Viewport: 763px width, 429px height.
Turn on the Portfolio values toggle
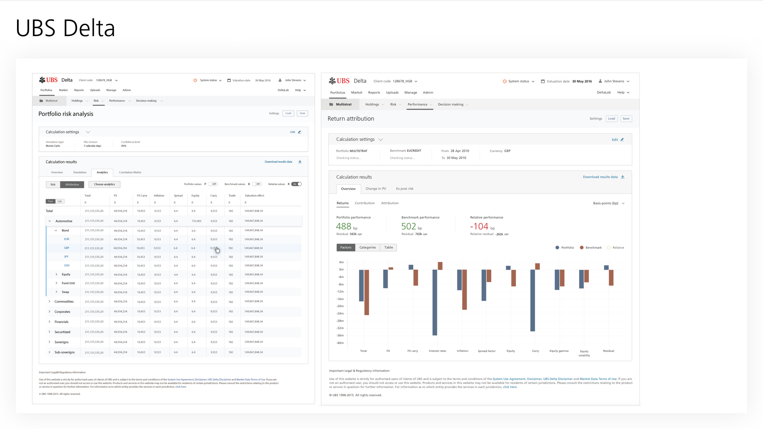point(213,184)
